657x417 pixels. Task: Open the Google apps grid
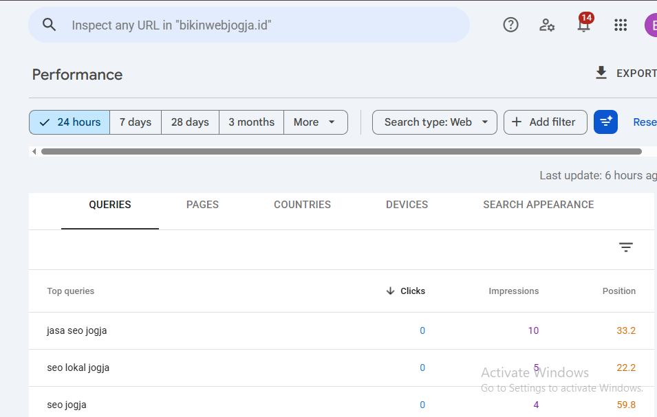[621, 25]
